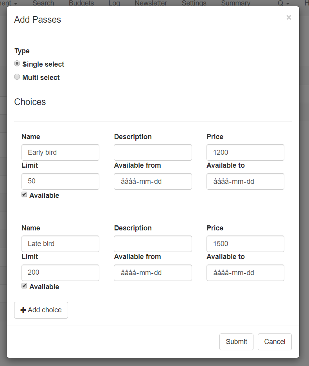The width and height of the screenshot is (309, 366).
Task: Set Available from date for Late bird
Action: [153, 273]
